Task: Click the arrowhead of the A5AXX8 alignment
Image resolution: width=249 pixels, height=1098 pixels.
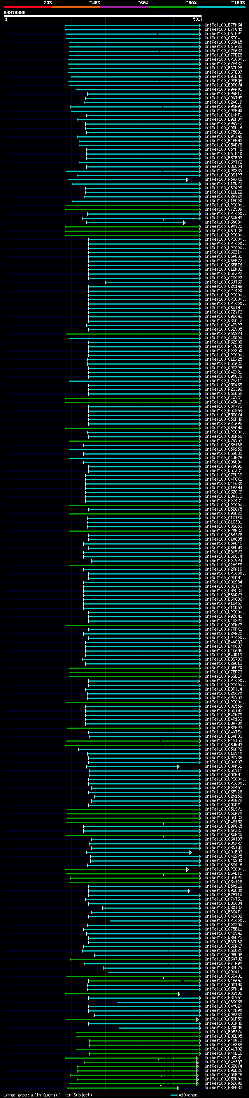Action: pyautogui.click(x=187, y=180)
